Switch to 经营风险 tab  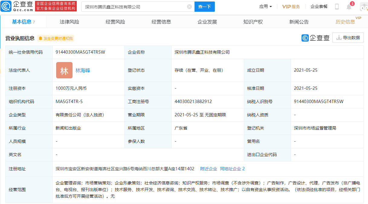coord(115,22)
